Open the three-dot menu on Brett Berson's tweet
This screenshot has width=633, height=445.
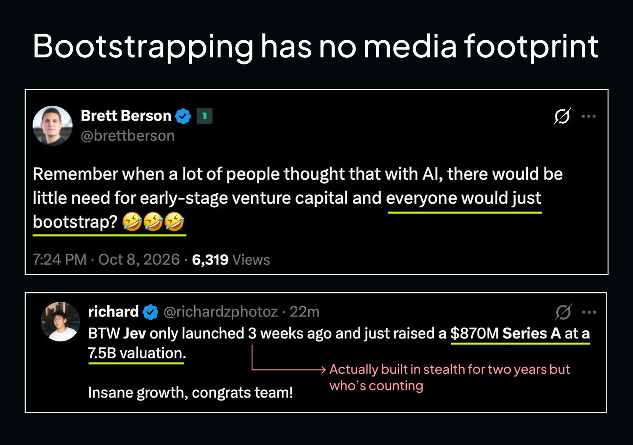coord(589,116)
